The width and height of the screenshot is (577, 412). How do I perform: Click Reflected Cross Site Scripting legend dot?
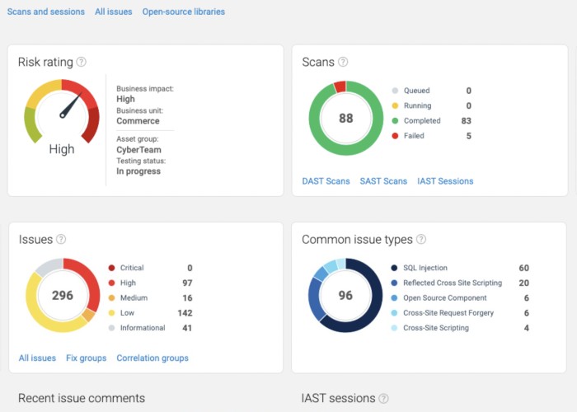[394, 283]
